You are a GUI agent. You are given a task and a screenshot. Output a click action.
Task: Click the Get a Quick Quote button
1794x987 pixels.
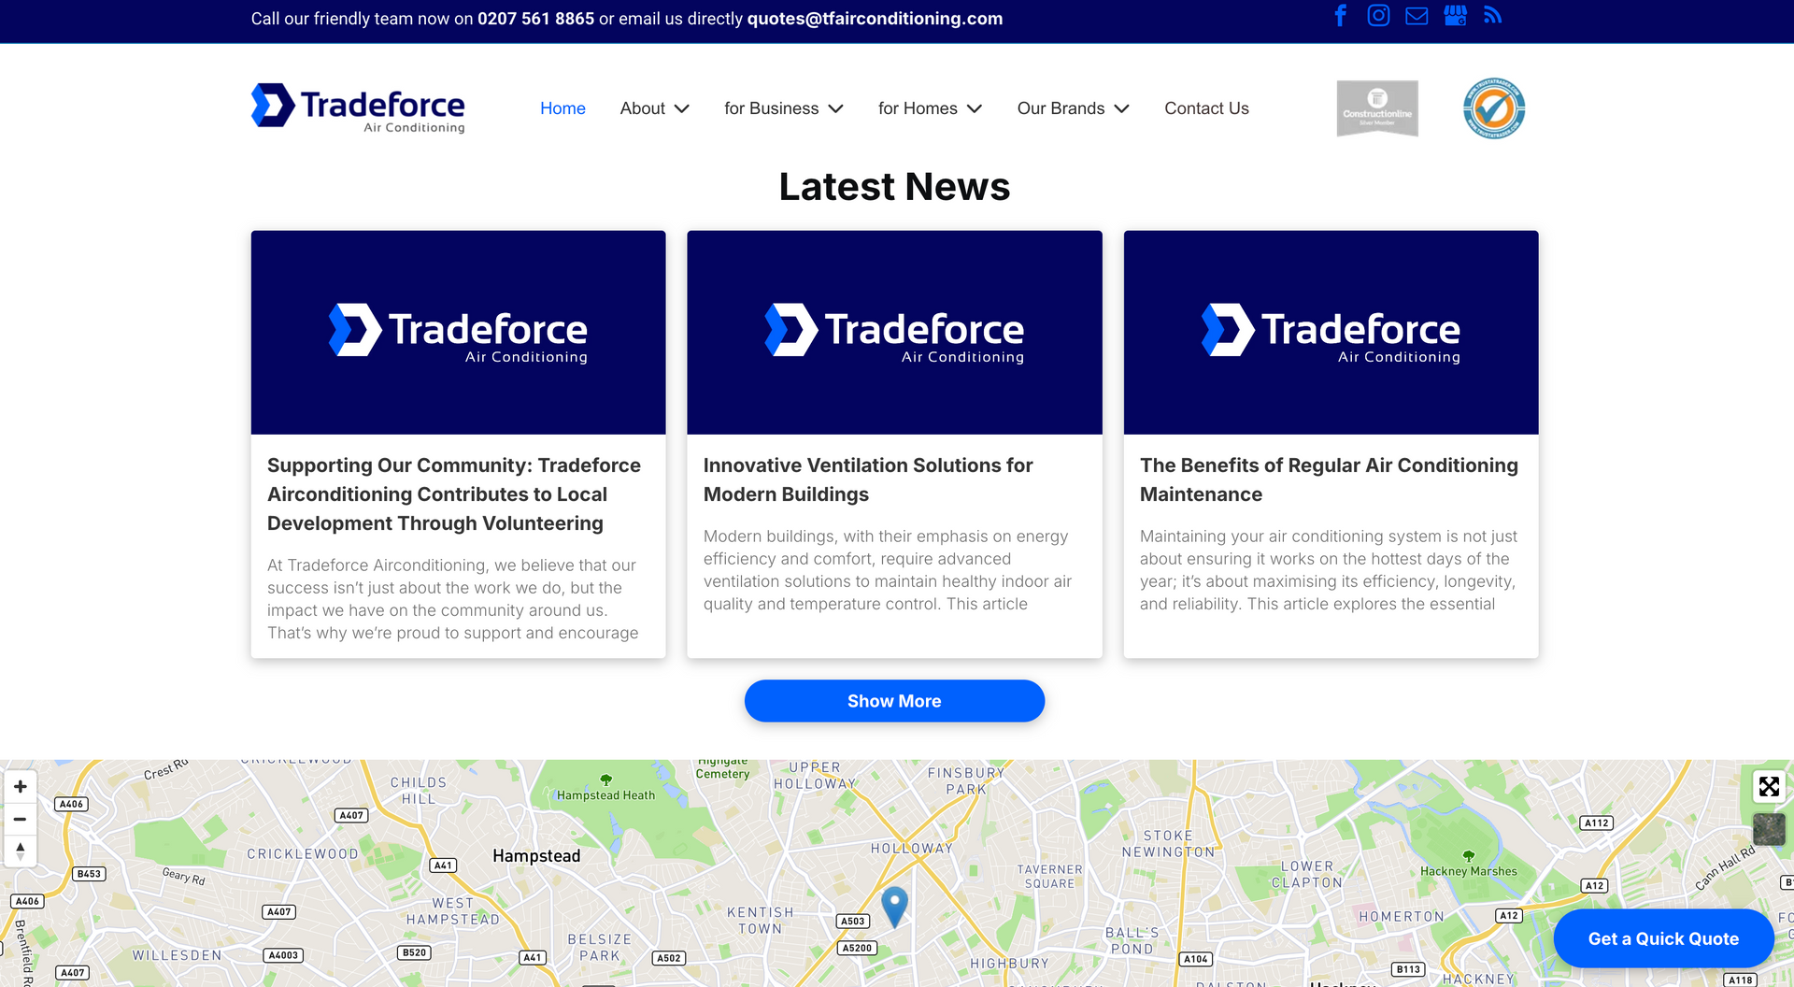[1663, 938]
